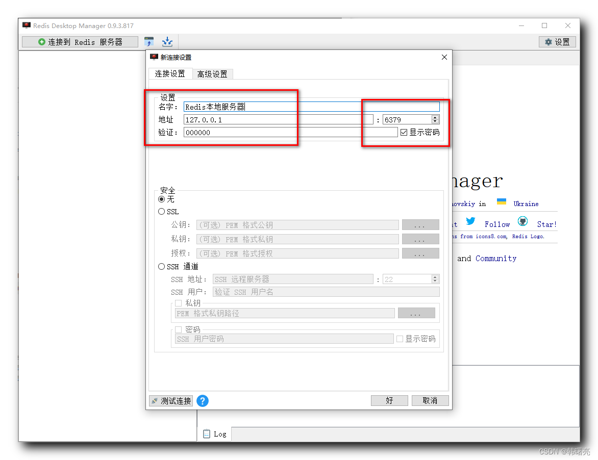598x460 pixels.
Task: Click the 地址 host field with 127.0.0.1
Action: (279, 120)
